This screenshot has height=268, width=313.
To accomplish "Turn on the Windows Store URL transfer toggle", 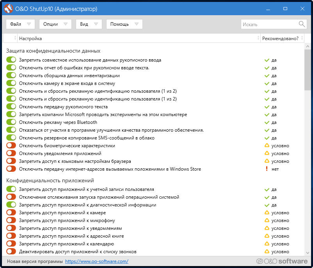I will [11, 169].
